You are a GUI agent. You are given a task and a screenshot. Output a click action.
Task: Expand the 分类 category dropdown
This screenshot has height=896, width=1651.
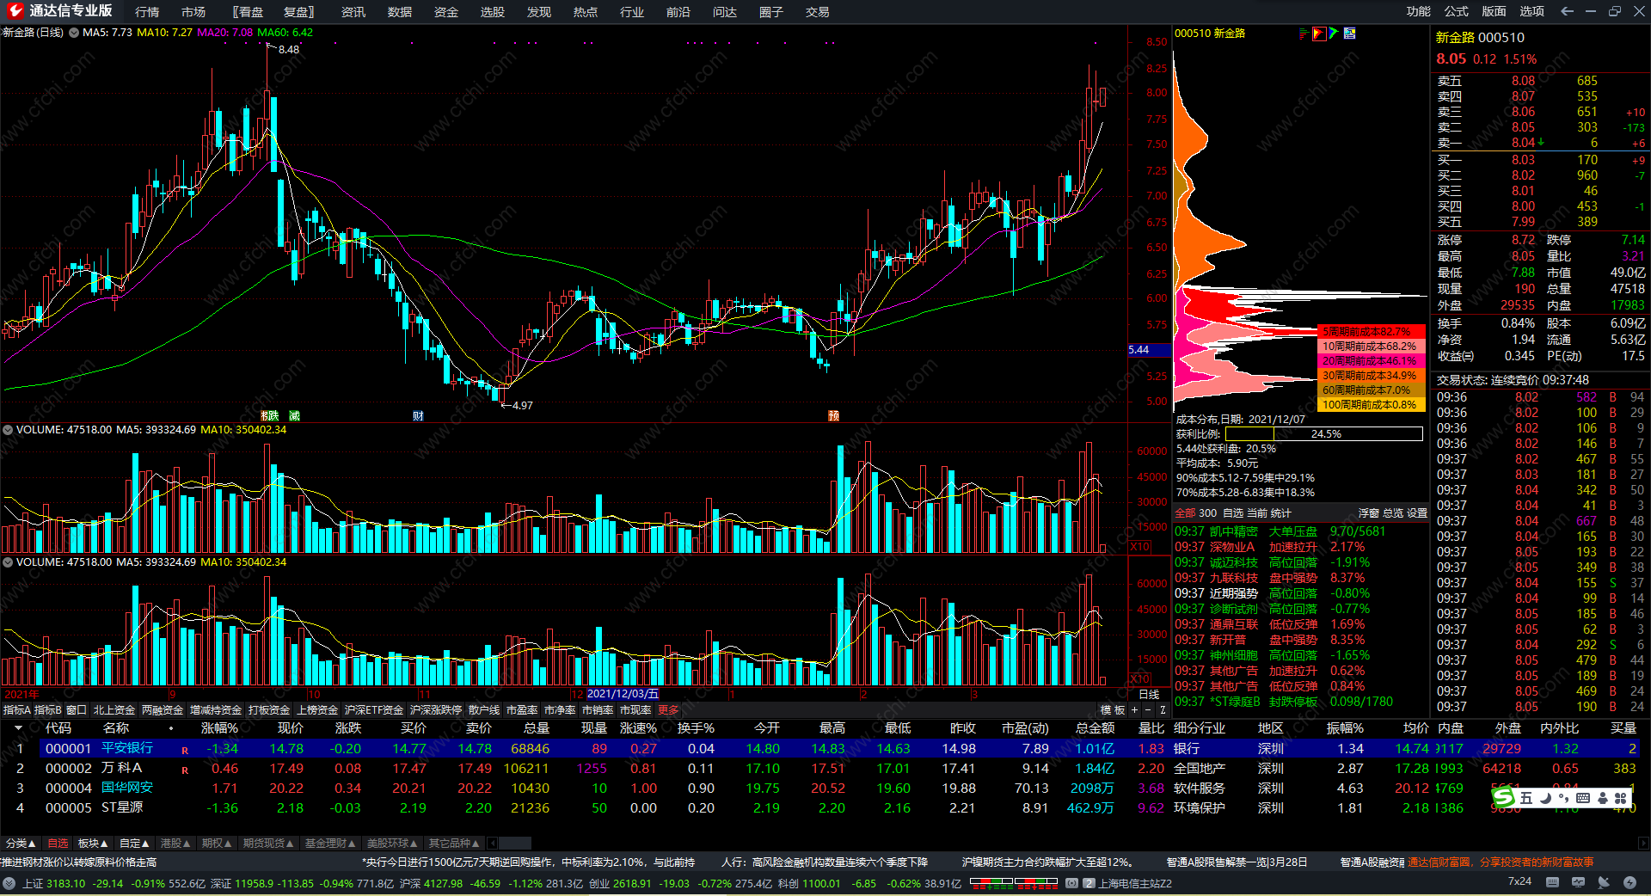pyautogui.click(x=21, y=844)
